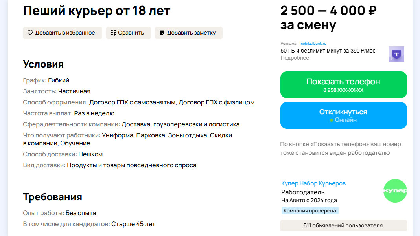
Task: Click the Компания проверена badge
Action: click(x=310, y=211)
